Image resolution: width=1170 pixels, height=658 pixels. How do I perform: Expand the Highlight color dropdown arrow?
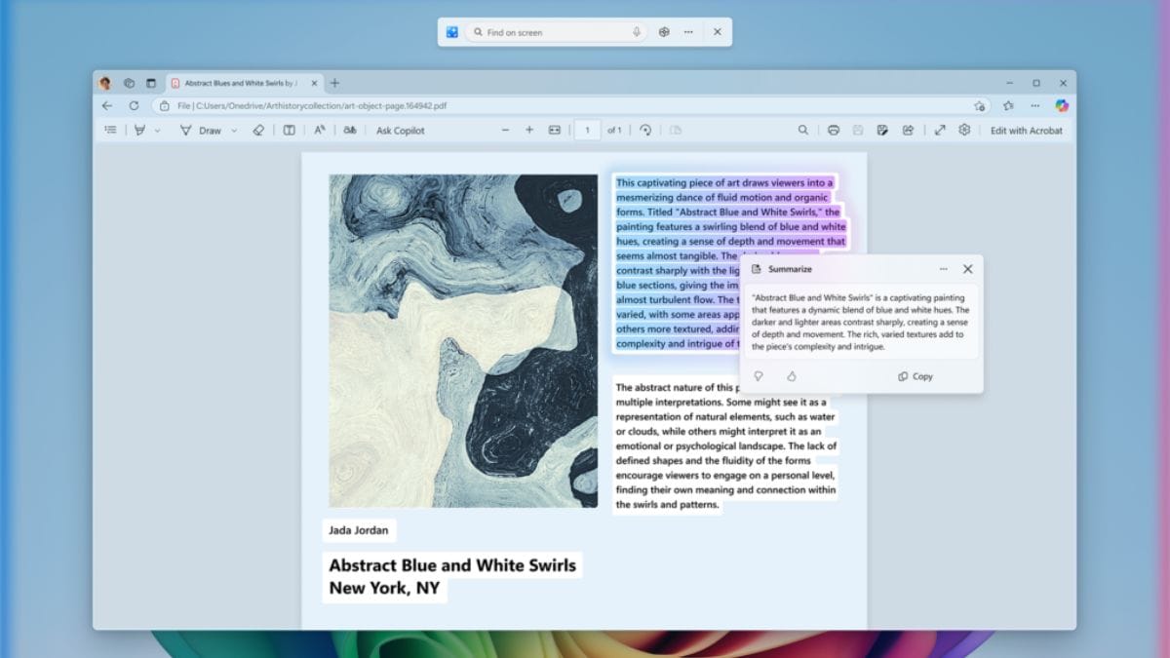[158, 131]
